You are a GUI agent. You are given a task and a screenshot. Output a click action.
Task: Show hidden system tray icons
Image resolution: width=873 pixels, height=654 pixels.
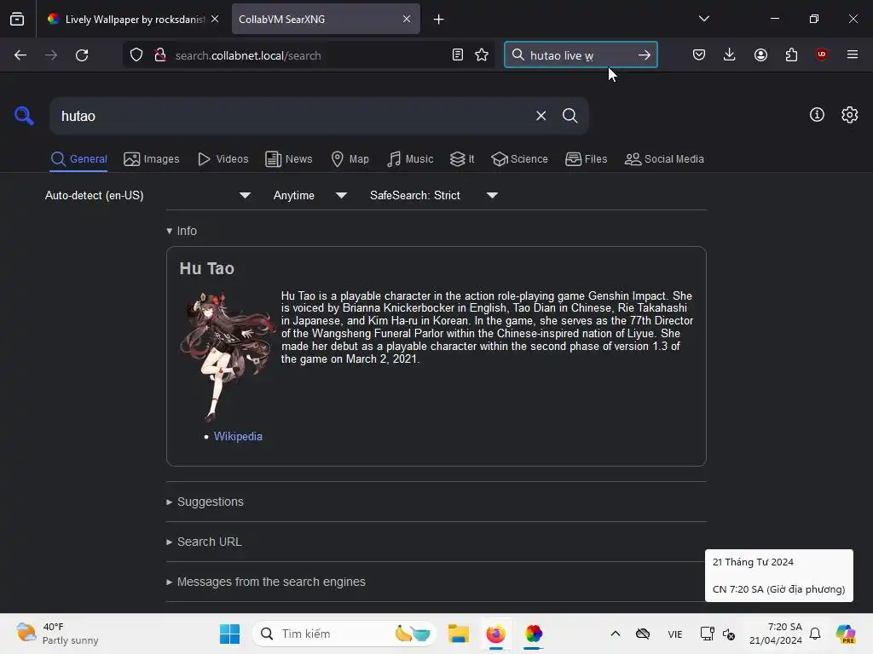click(616, 634)
